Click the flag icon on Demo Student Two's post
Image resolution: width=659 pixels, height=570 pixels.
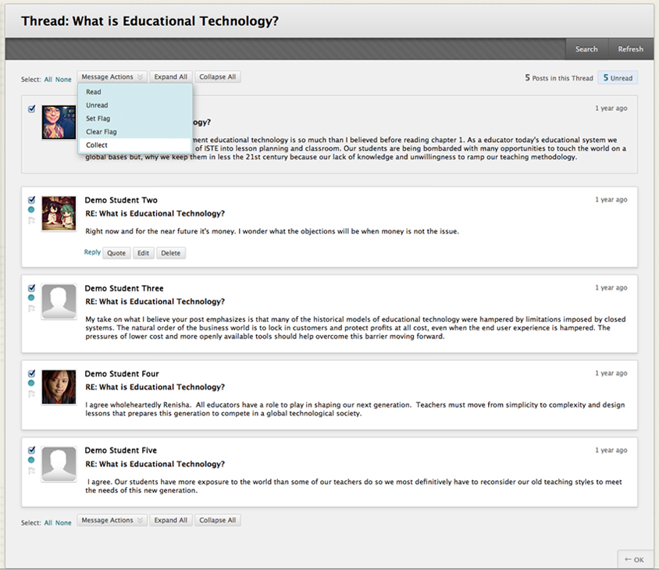[x=32, y=221]
